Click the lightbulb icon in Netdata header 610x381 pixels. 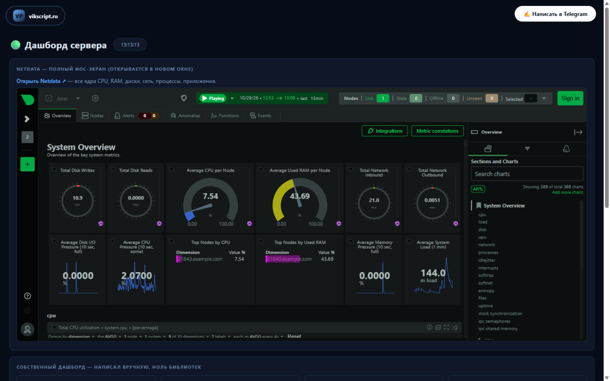pos(184,98)
